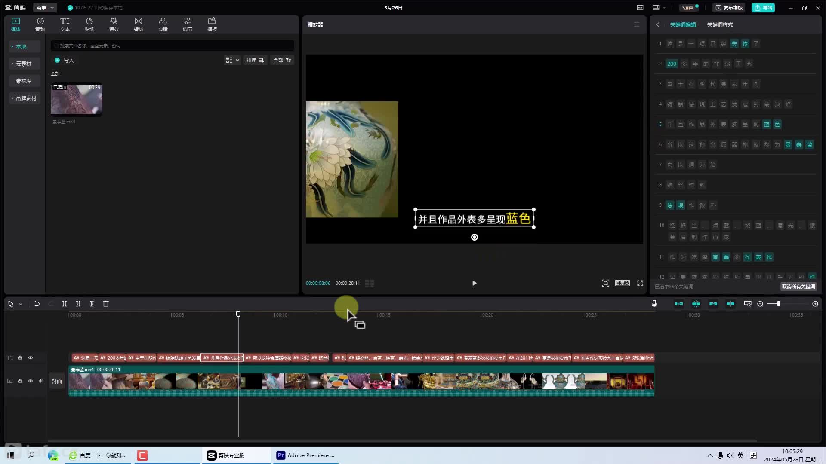Open the 滤镜 filters panel
Screen dimensions: 826x464
click(x=163, y=24)
